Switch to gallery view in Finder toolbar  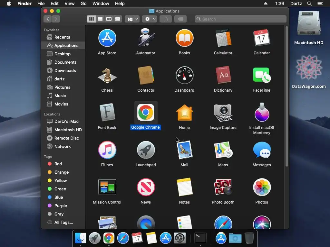(118, 19)
